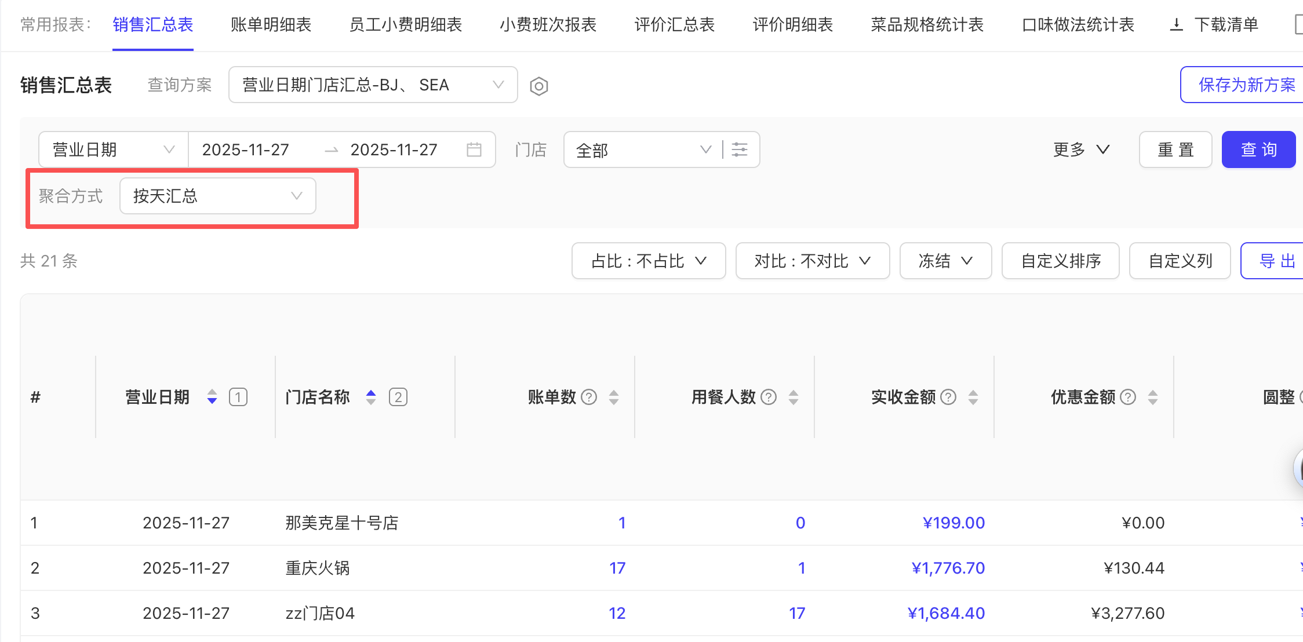The height and width of the screenshot is (642, 1303).
Task: Open ¥1,776.70 amount link for 重庆火锅
Action: tap(948, 568)
